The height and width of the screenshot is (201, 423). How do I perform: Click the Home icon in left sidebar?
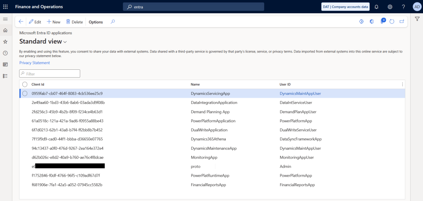click(5, 31)
